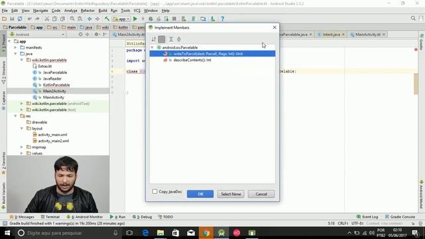Open the Terminal tool window
Image resolution: width=425 pixels, height=239 pixels.
click(x=50, y=217)
